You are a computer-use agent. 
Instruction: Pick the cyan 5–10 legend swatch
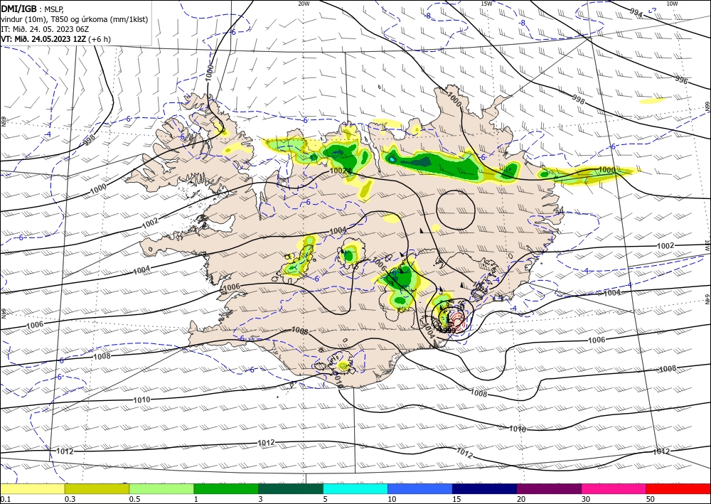(355, 488)
